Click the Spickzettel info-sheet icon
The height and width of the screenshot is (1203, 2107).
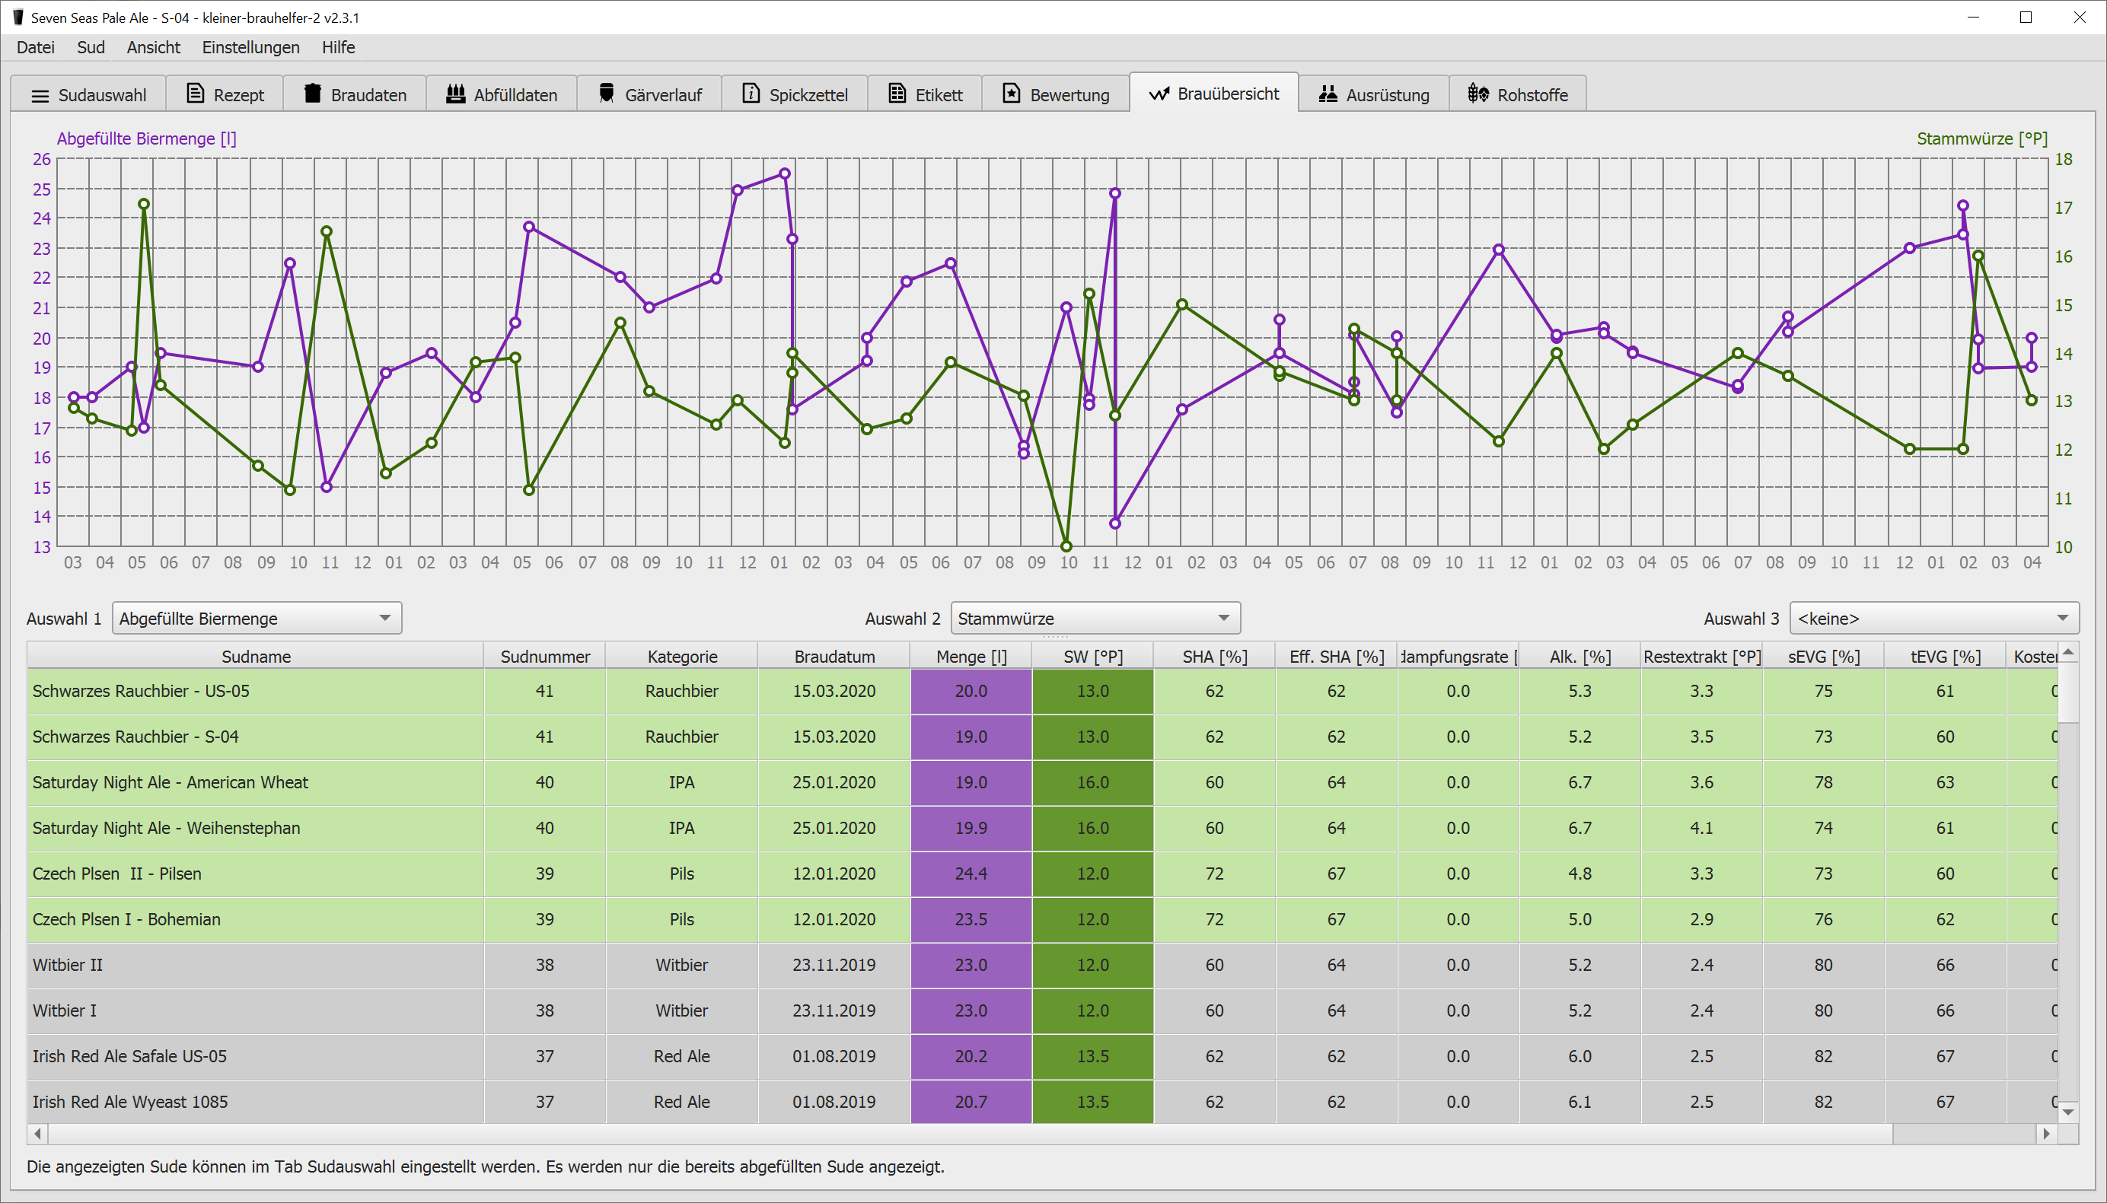coord(751,94)
